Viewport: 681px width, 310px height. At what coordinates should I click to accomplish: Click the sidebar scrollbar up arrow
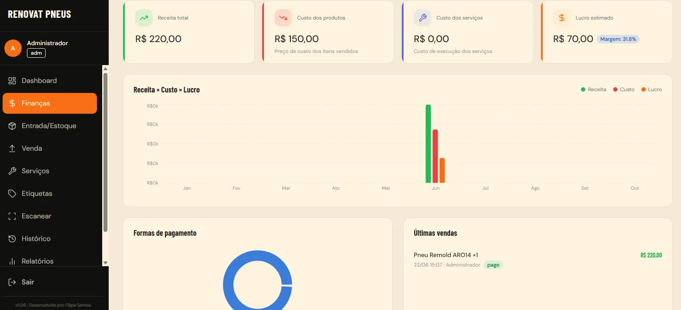[105, 69]
